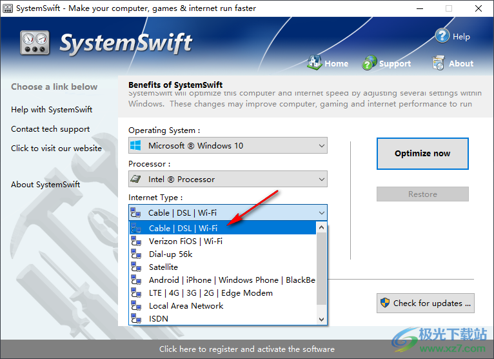Expand the Processor dropdown arrow
Viewport: 494px width, 359px height.
pyautogui.click(x=321, y=179)
